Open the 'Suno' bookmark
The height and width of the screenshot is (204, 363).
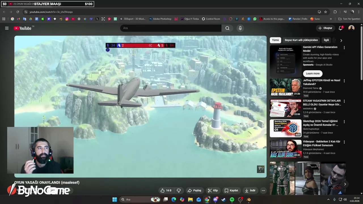[x=315, y=19]
